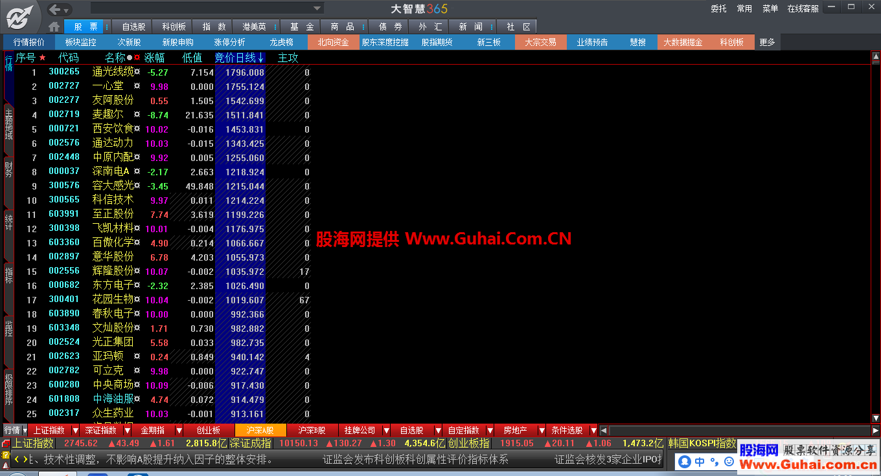Expand the top search box dropdown

317,8
